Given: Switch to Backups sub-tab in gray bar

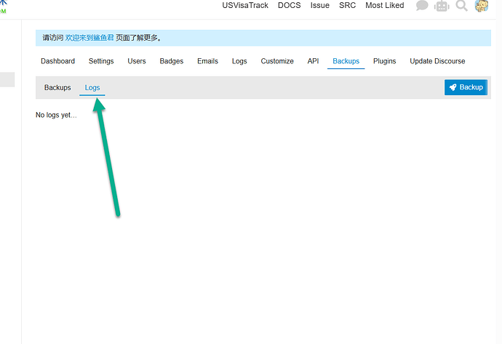Looking at the screenshot, I should pyautogui.click(x=57, y=88).
